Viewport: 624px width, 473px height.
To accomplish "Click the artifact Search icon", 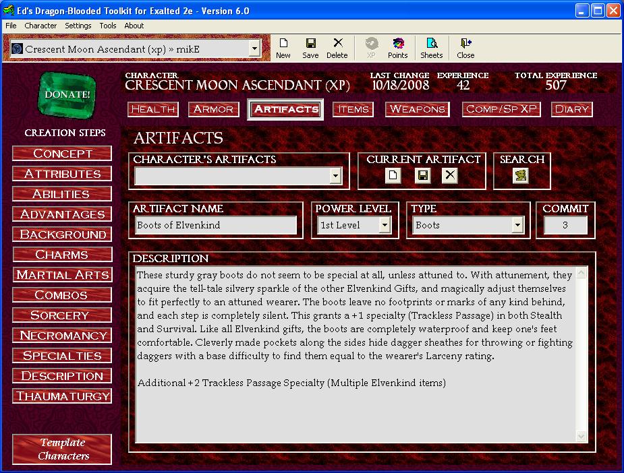I will click(521, 176).
